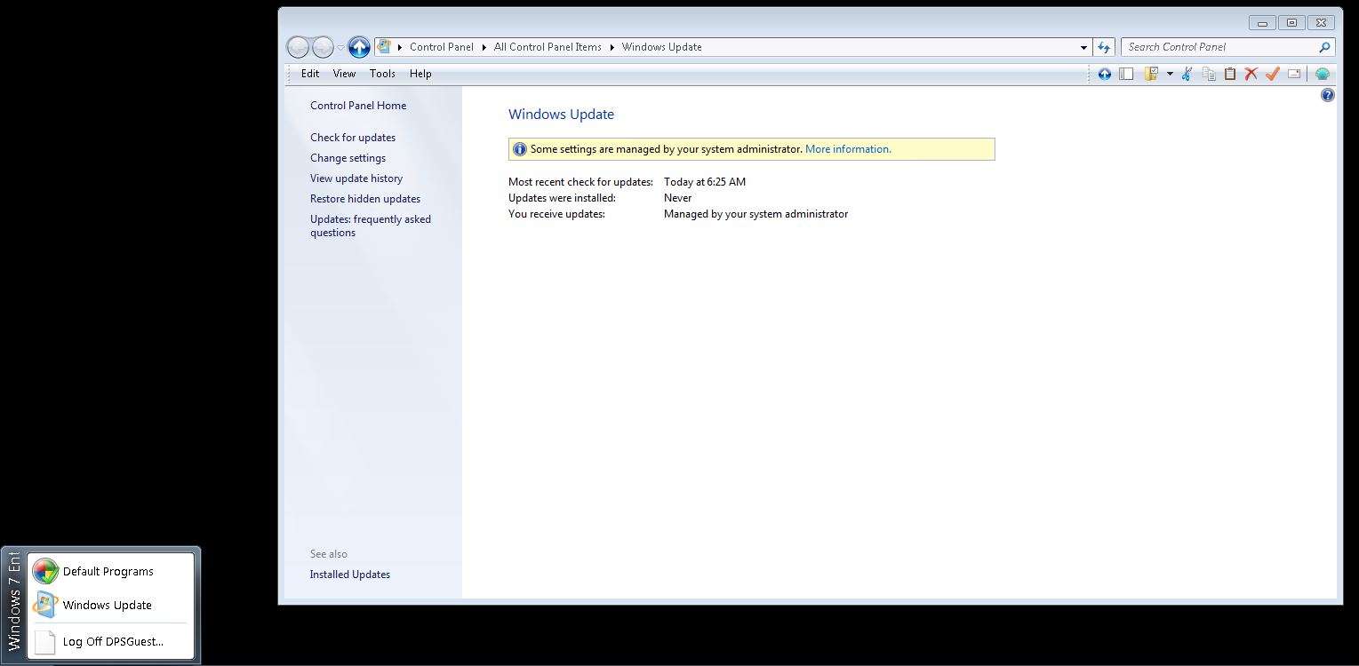Click the teal shell icon in toolbar
Screen dimensions: 1359x666
coord(1323,74)
